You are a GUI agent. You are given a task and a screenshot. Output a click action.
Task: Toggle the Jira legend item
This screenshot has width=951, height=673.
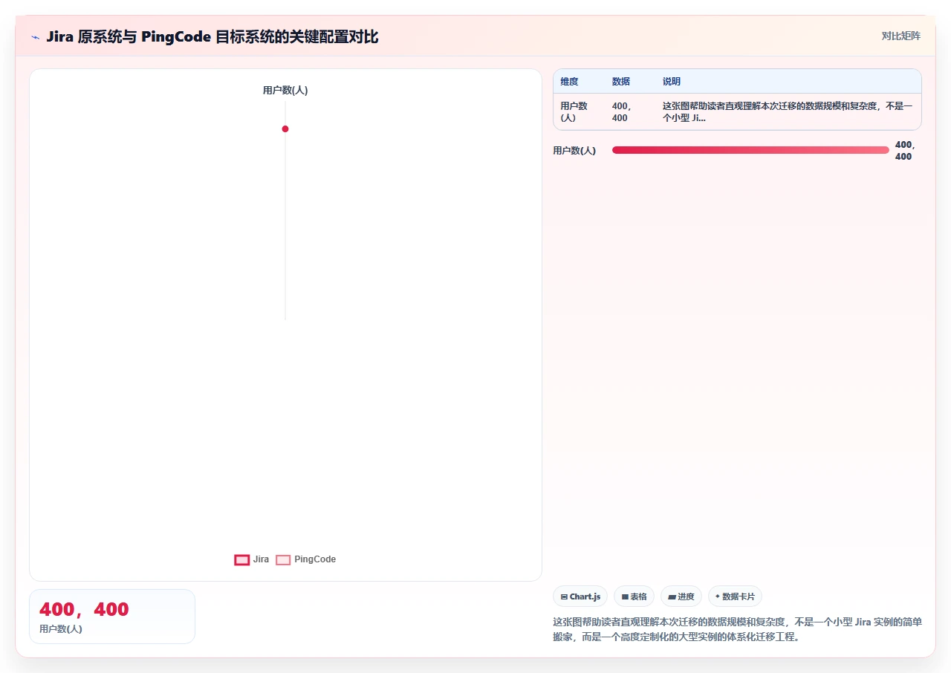pyautogui.click(x=252, y=559)
